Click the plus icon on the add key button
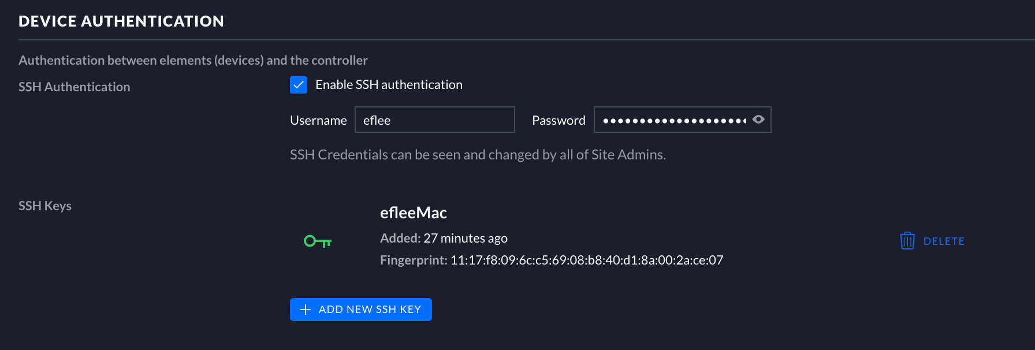Image resolution: width=1035 pixels, height=350 pixels. click(306, 310)
